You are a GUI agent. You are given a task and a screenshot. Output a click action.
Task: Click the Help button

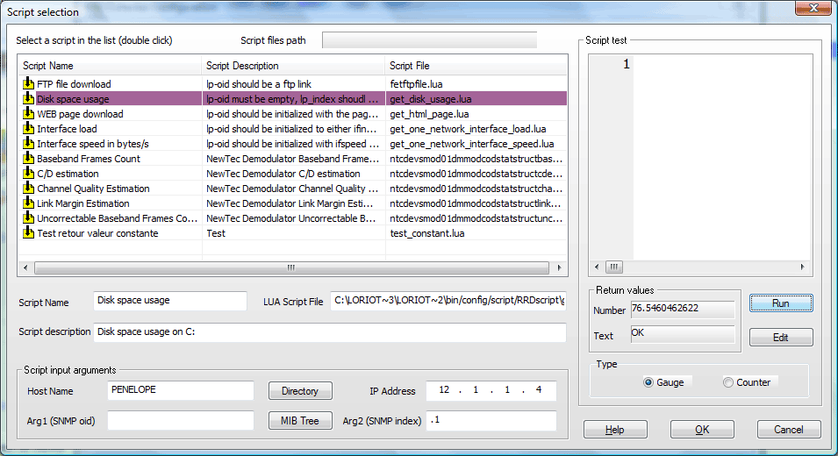tap(615, 430)
